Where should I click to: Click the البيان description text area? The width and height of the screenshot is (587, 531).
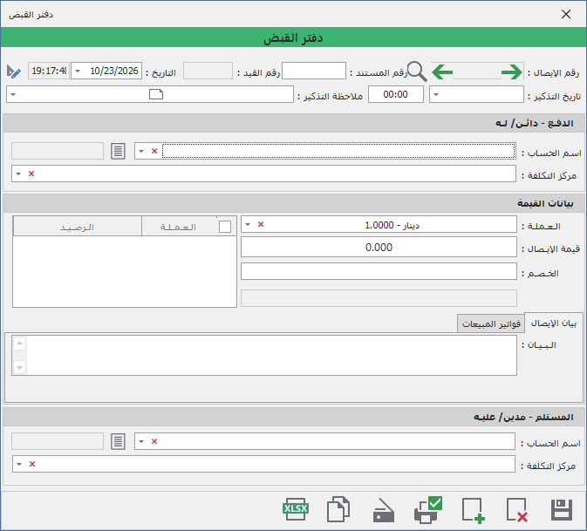[x=264, y=355]
